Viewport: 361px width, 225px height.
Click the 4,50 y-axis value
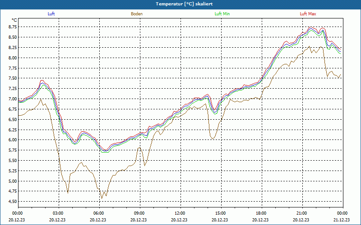(12, 202)
